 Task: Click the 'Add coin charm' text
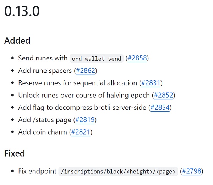tap(43, 132)
